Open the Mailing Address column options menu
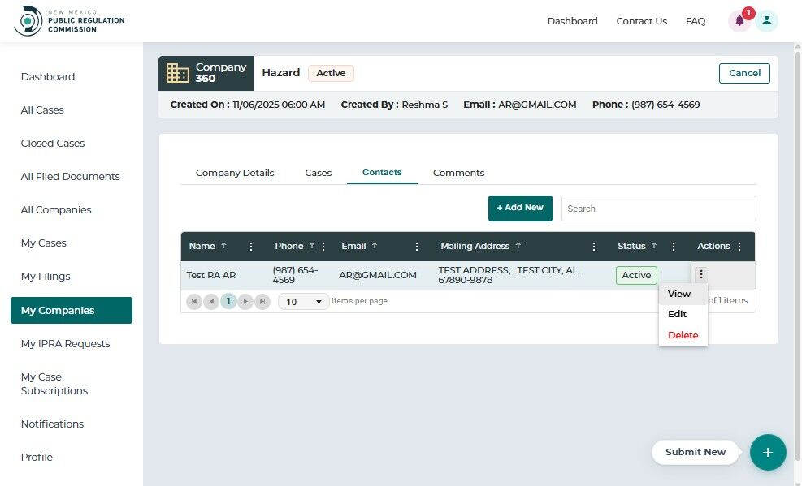 pyautogui.click(x=593, y=247)
